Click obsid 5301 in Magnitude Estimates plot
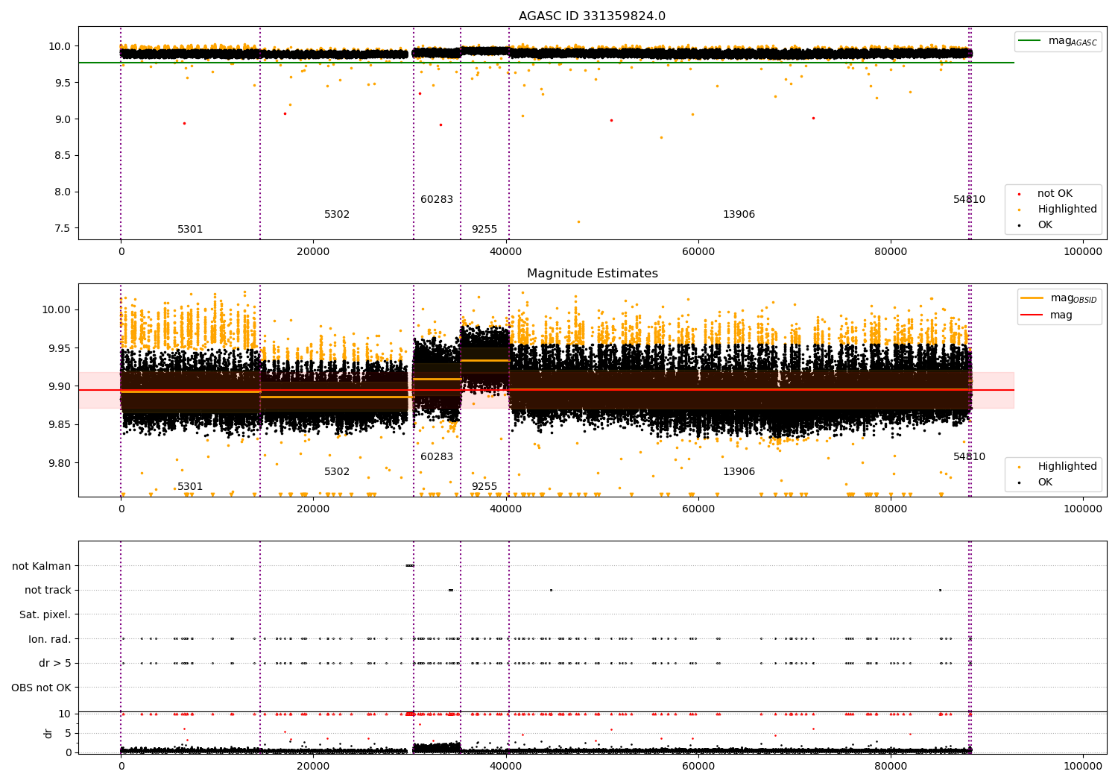This screenshot has height=783, width=1118. (x=190, y=487)
